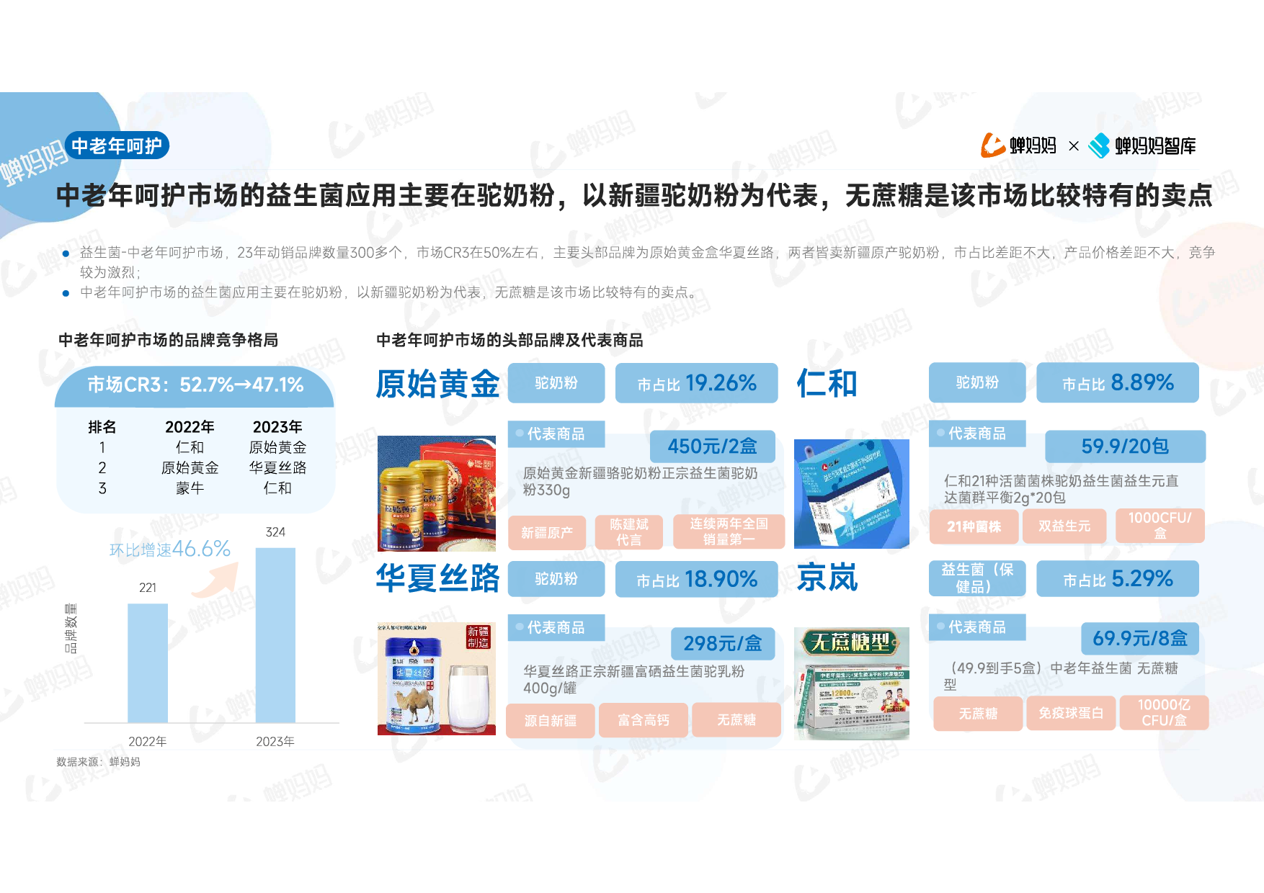Click the orange 蝉妈妈 logo icon
1264x893 pixels.
click(x=992, y=145)
